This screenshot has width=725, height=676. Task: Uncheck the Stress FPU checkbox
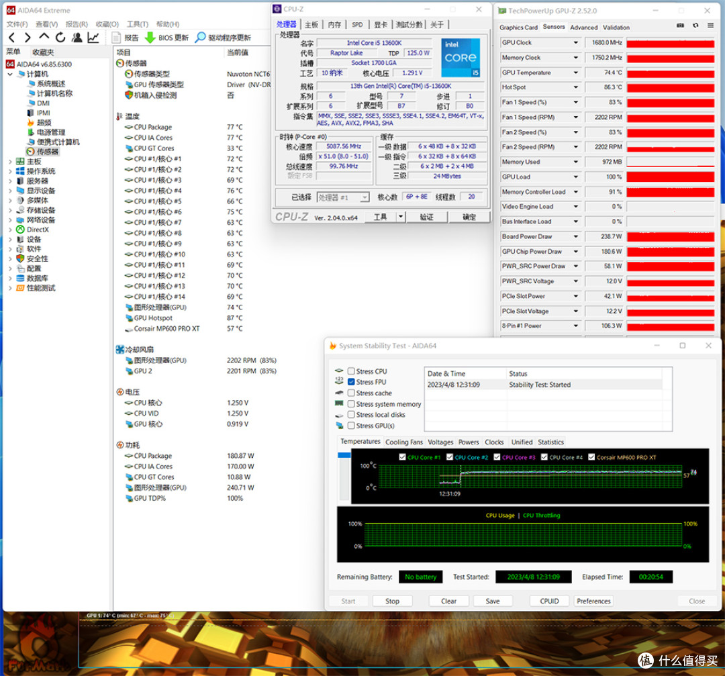pos(351,382)
